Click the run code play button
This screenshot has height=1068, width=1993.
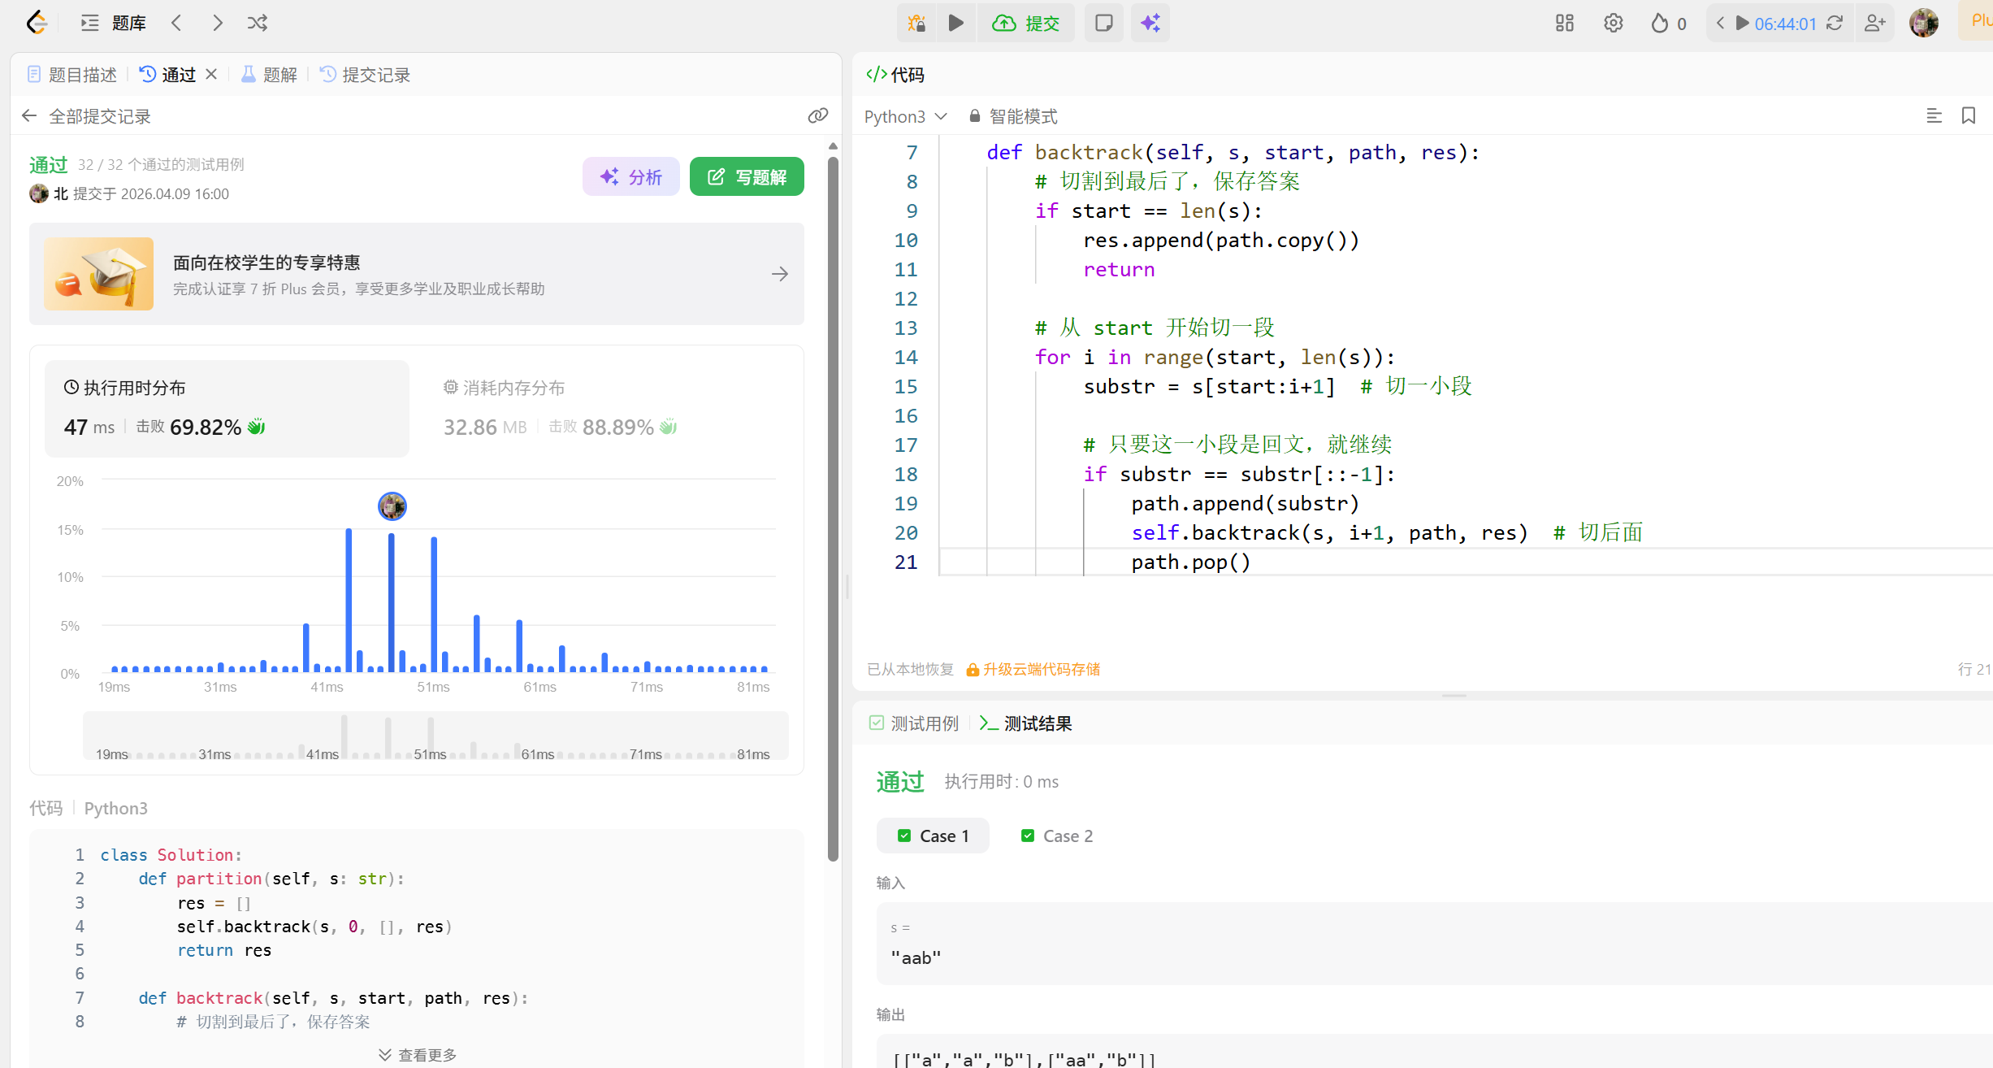956,23
